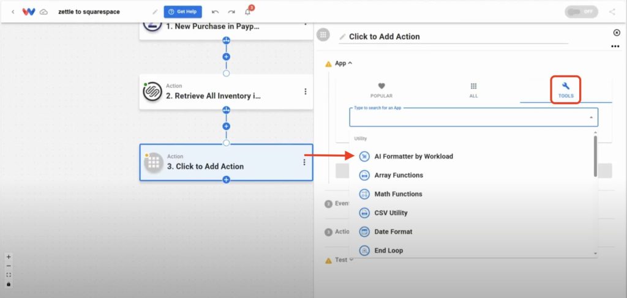
Task: Switch to the Tools tab
Action: 566,91
